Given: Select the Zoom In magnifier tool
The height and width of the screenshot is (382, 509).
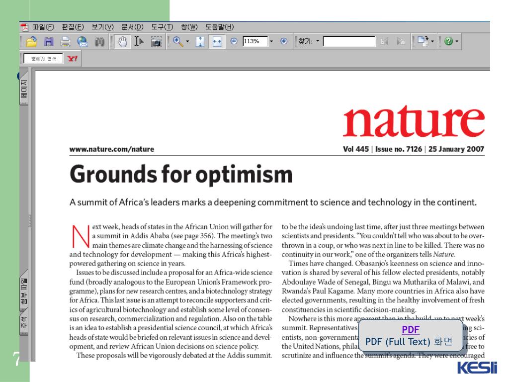Looking at the screenshot, I should coord(178,42).
